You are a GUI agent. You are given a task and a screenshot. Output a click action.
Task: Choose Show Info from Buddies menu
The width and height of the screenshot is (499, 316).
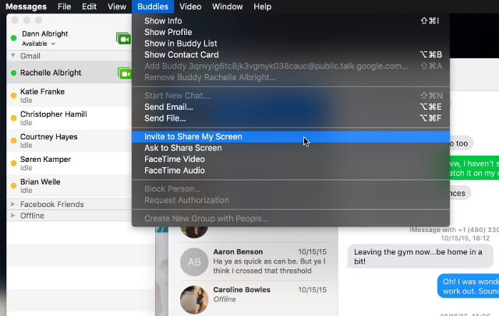[x=291, y=21]
